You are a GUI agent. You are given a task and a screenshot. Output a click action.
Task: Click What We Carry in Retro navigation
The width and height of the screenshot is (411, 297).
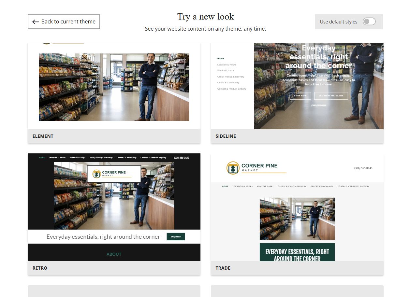click(77, 158)
